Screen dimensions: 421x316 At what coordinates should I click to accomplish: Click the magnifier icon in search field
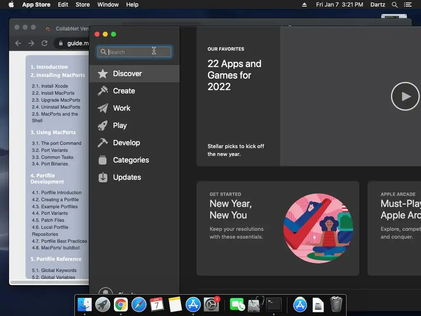[x=103, y=51]
